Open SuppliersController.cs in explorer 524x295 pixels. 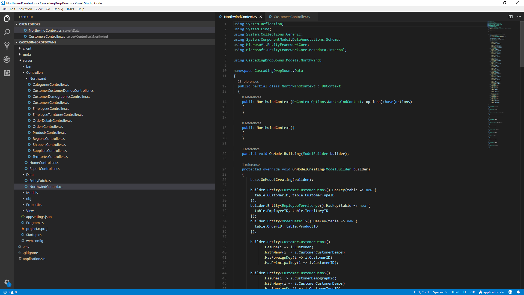click(50, 151)
